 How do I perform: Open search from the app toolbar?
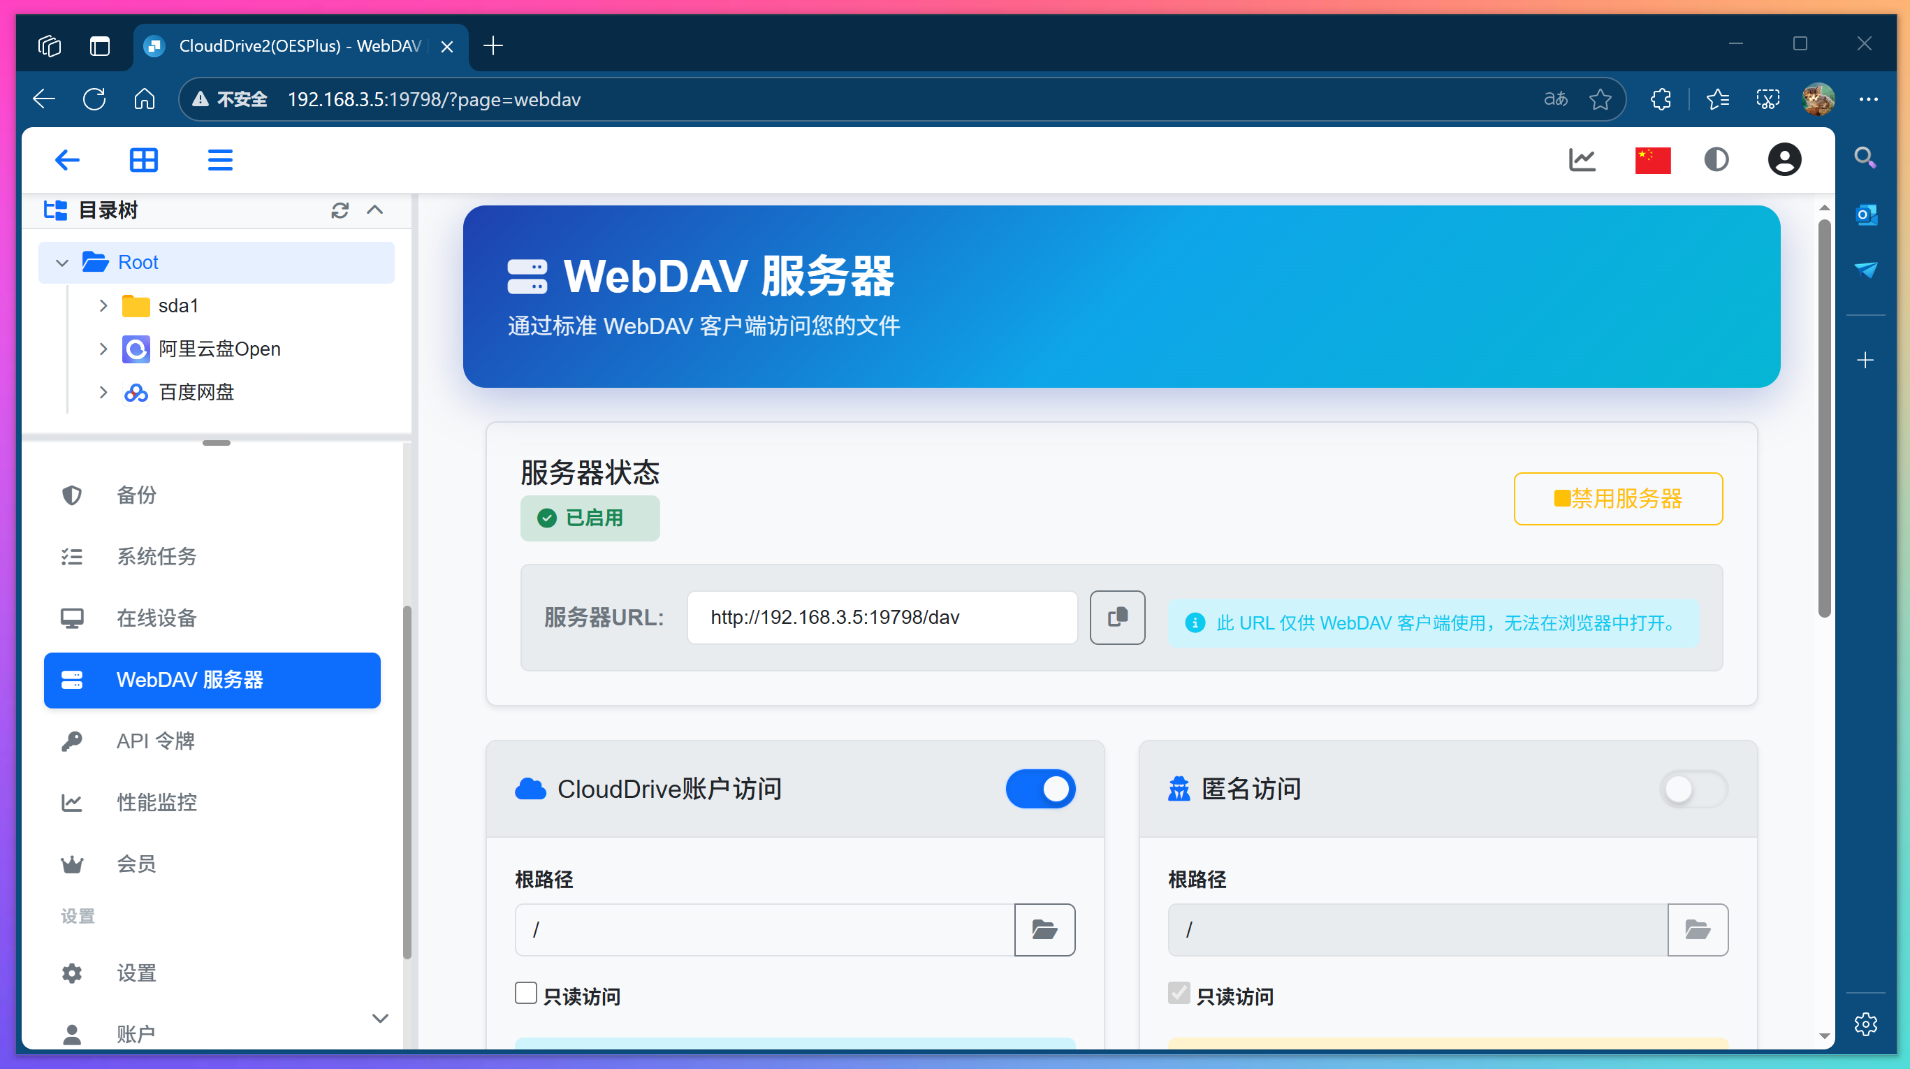(x=1866, y=158)
